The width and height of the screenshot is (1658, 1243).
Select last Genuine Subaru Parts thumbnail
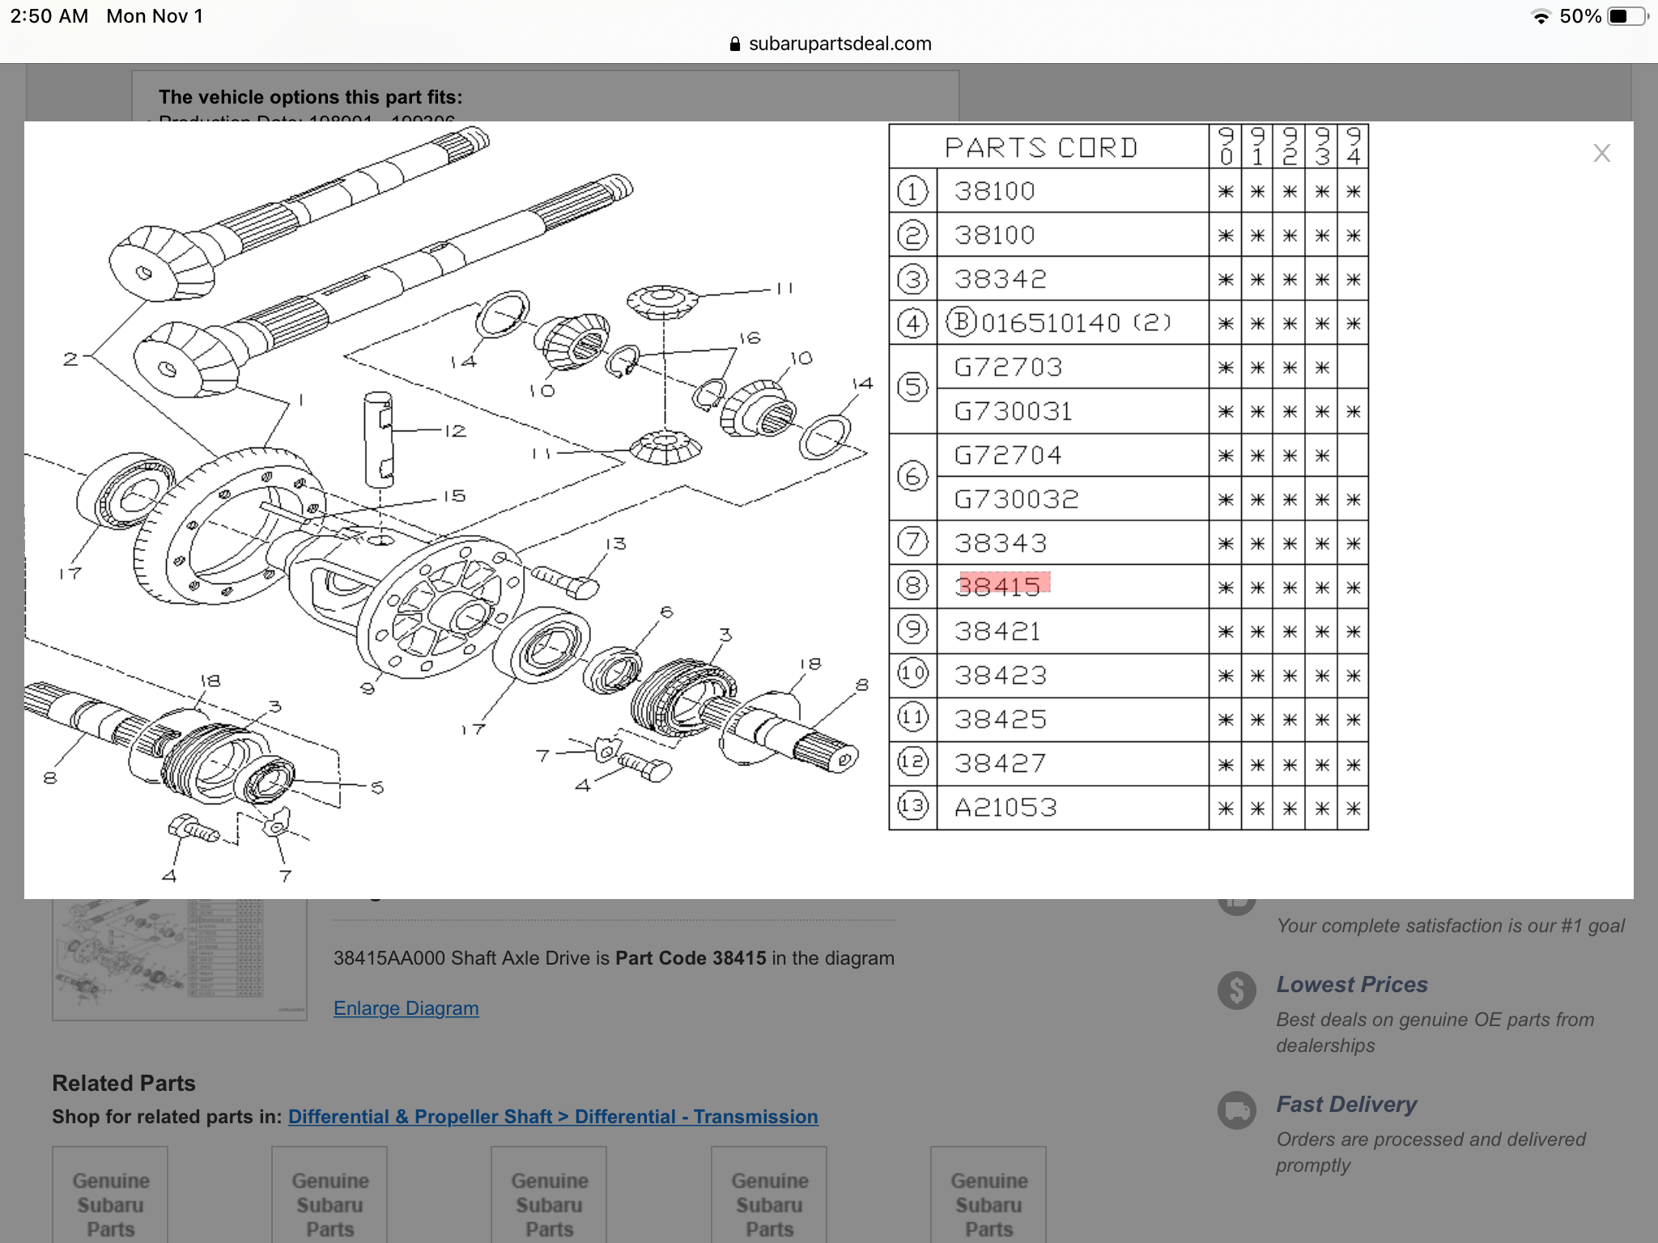(x=988, y=1196)
